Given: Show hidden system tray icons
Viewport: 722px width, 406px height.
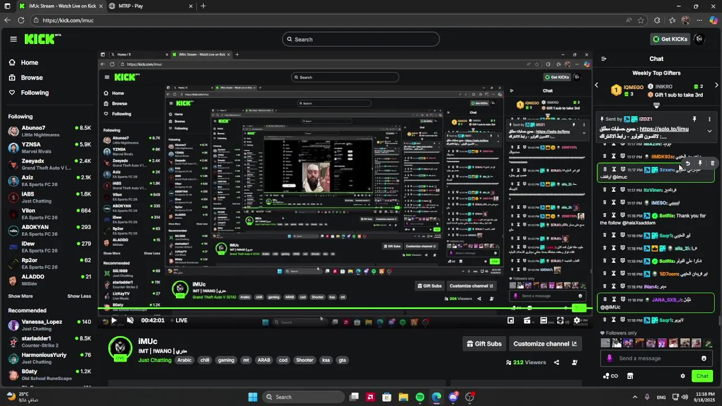Looking at the screenshot, I should click(x=635, y=397).
